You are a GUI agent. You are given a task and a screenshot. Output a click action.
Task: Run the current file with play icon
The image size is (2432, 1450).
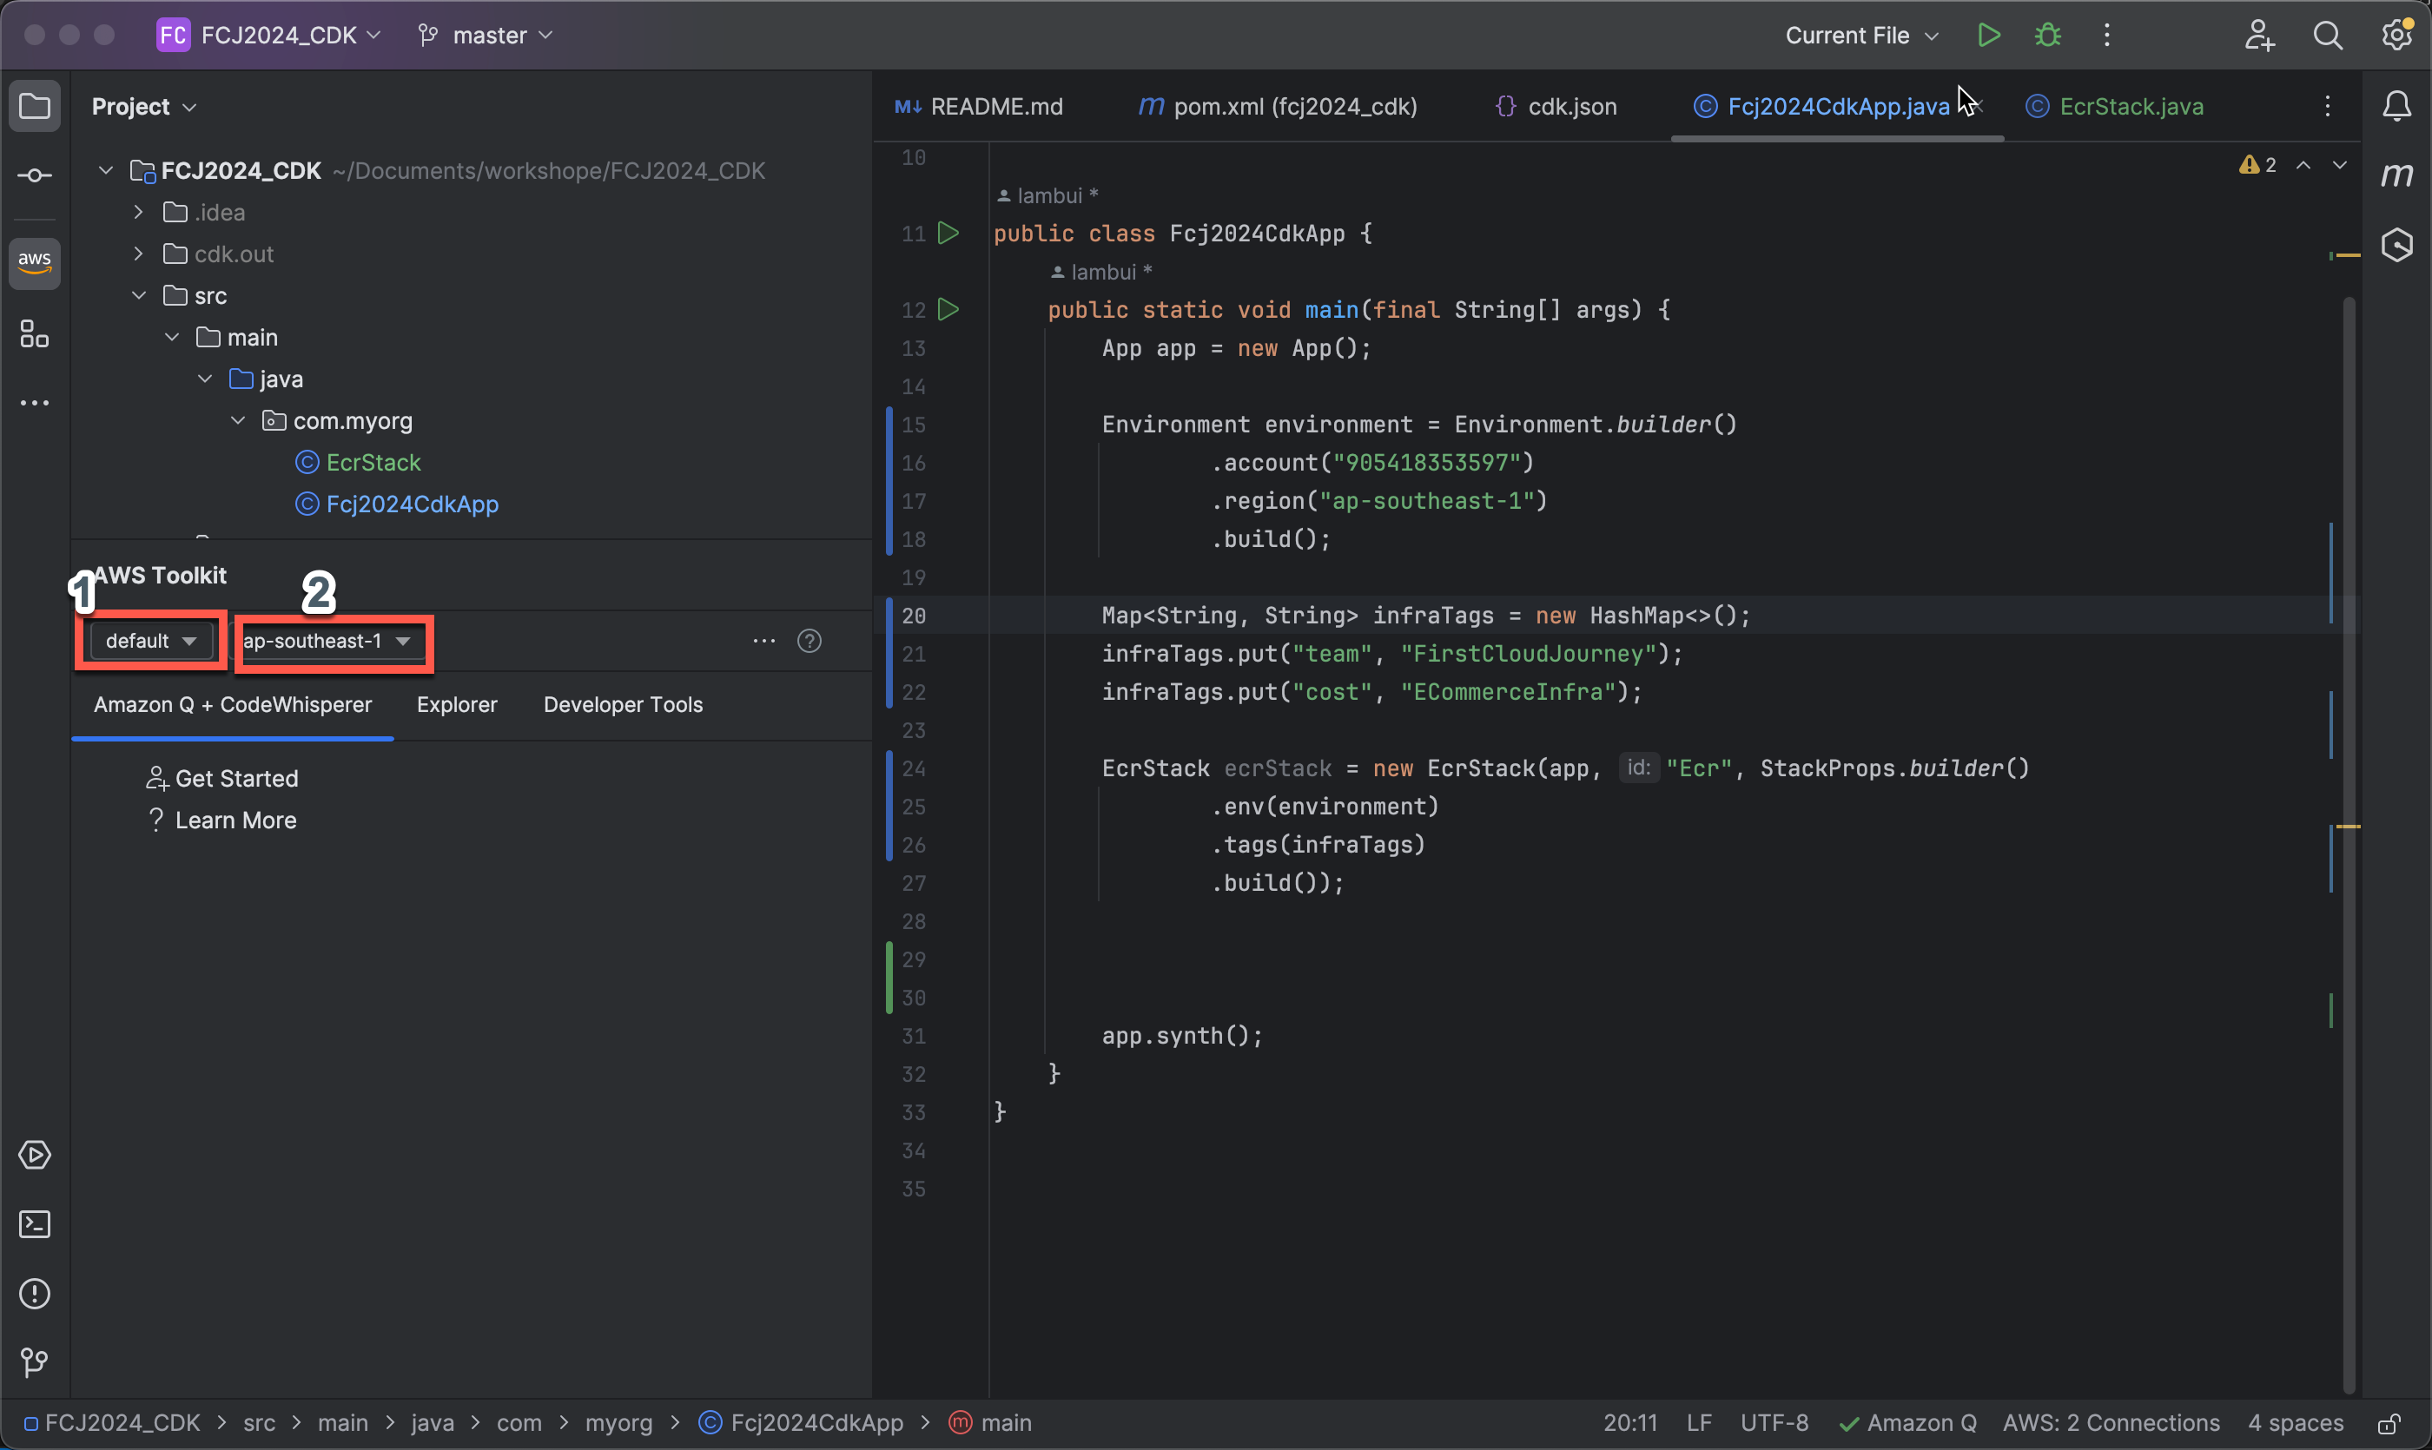1987,36
